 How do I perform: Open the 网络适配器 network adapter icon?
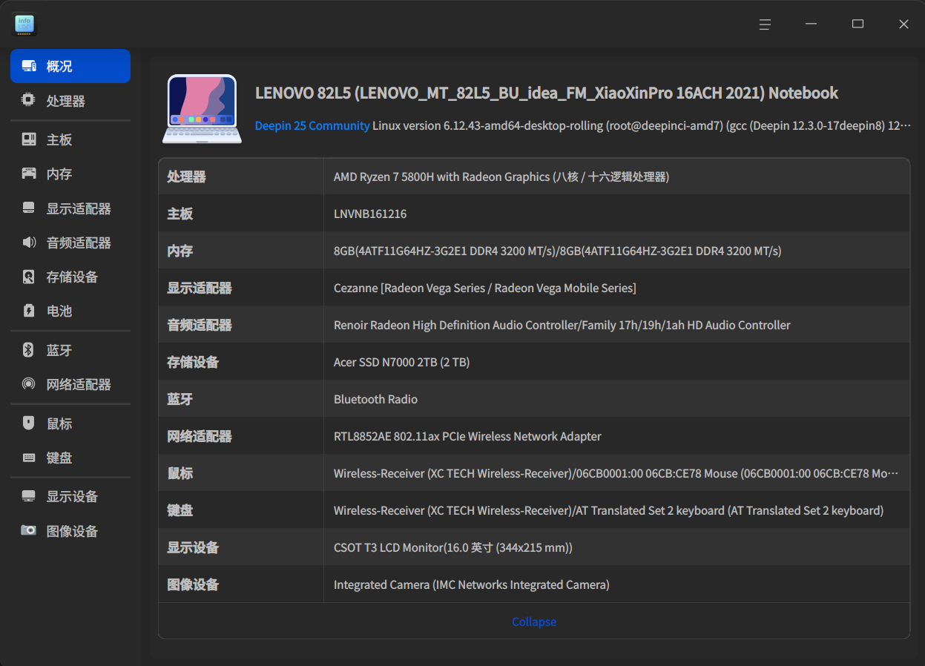coord(28,384)
